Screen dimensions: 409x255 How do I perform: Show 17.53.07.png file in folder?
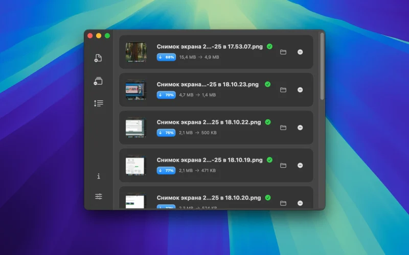coord(283,52)
